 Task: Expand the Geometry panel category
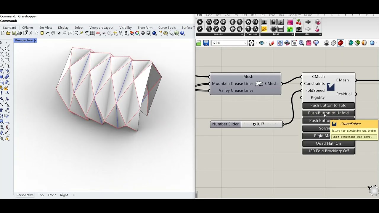click(x=219, y=34)
